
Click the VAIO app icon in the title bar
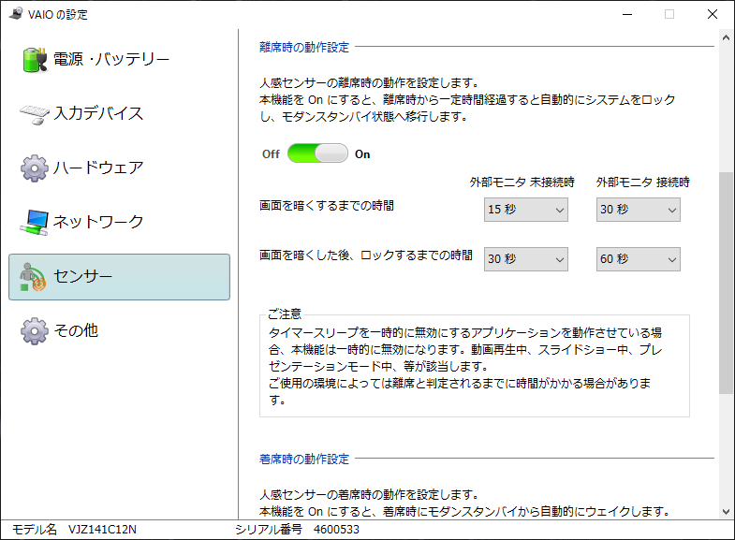coord(16,14)
